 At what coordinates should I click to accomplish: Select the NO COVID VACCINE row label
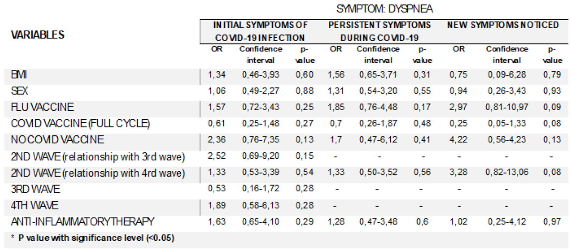point(57,140)
